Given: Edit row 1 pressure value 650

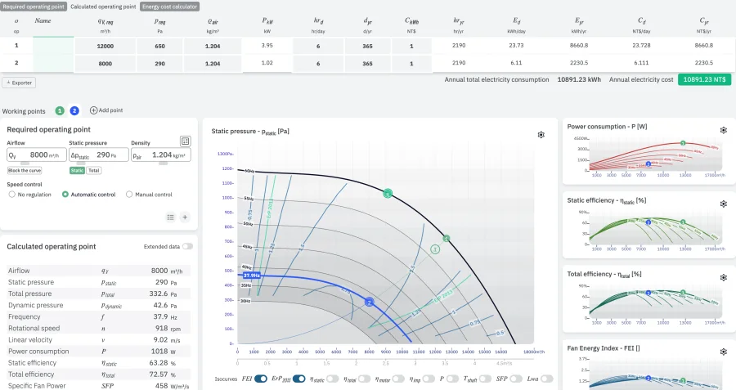Looking at the screenshot, I should pyautogui.click(x=160, y=46).
